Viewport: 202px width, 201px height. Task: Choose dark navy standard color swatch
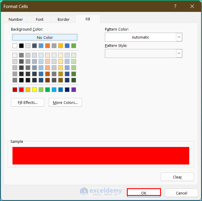tap(67, 90)
